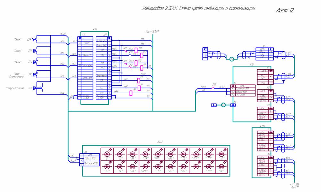The image size is (321, 192).
Task: Click the H330 wire label
Action: click(x=143, y=74)
